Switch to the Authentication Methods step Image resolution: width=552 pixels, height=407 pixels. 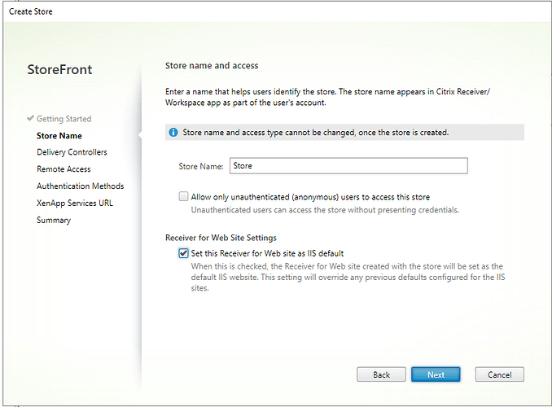click(x=80, y=186)
